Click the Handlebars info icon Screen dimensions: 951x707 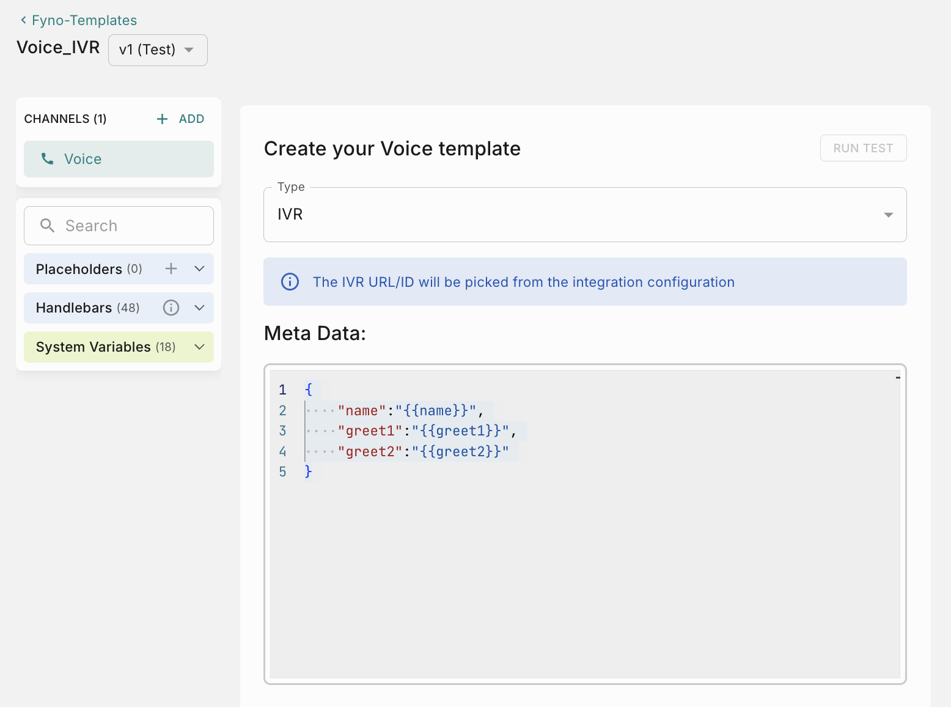171,308
